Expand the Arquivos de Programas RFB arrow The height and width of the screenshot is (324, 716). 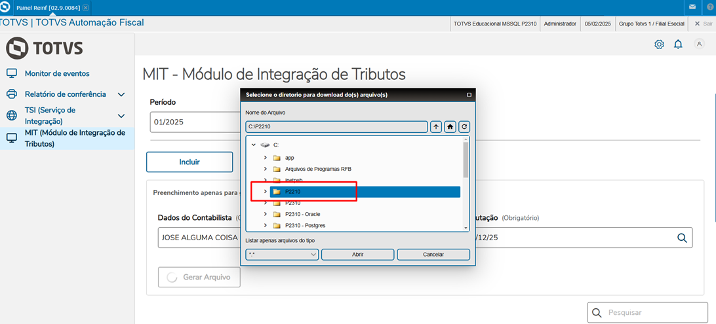point(266,169)
